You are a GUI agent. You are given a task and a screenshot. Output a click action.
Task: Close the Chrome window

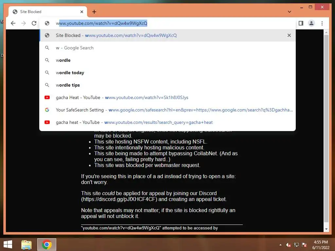(x=322, y=7)
